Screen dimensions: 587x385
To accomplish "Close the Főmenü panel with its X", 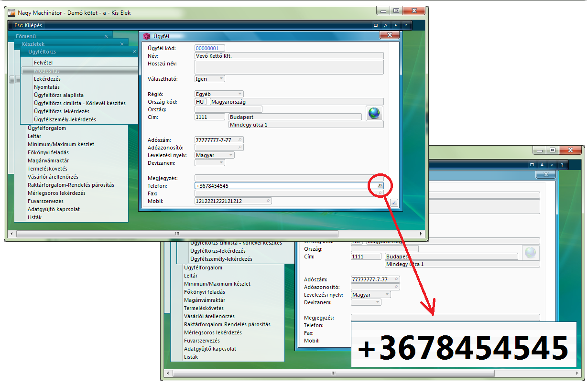I will 106,36.
